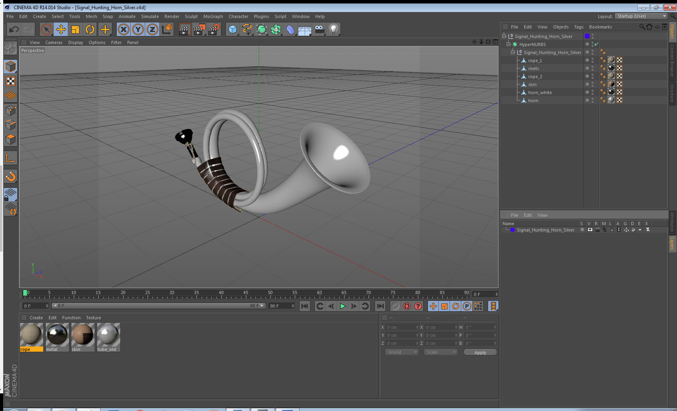
Task: Click the Render to Picture Viewer icon
Action: (x=199, y=29)
